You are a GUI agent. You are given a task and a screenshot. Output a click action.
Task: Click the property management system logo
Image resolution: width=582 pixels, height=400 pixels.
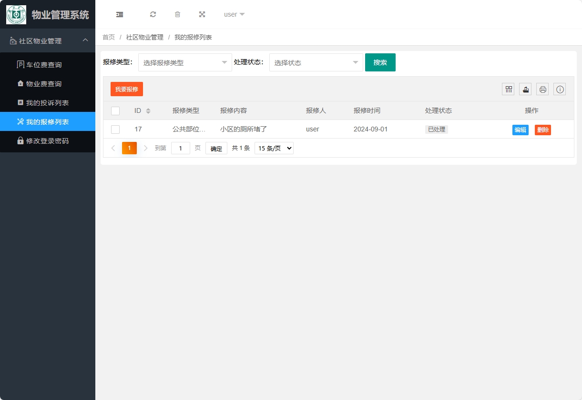[x=16, y=14]
